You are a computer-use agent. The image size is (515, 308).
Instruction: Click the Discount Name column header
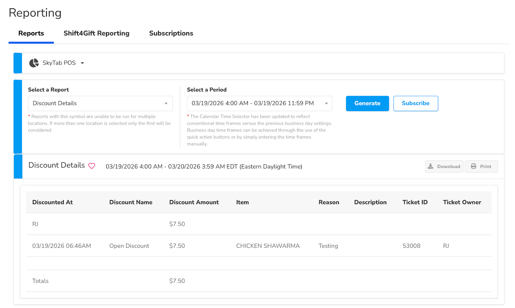(131, 202)
